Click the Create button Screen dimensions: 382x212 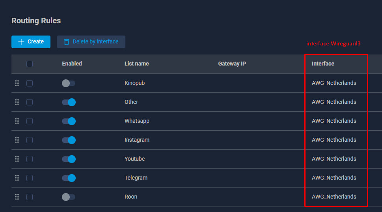tap(31, 42)
